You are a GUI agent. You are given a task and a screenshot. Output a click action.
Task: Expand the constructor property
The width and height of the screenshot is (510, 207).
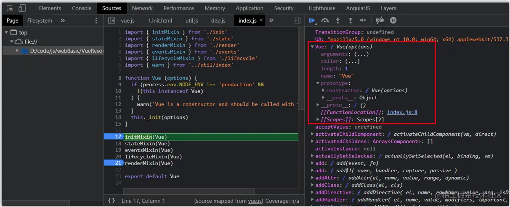(324, 91)
